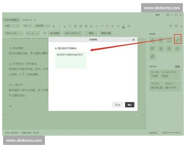Switch to the 产品内容营销 tab

coord(10,20)
